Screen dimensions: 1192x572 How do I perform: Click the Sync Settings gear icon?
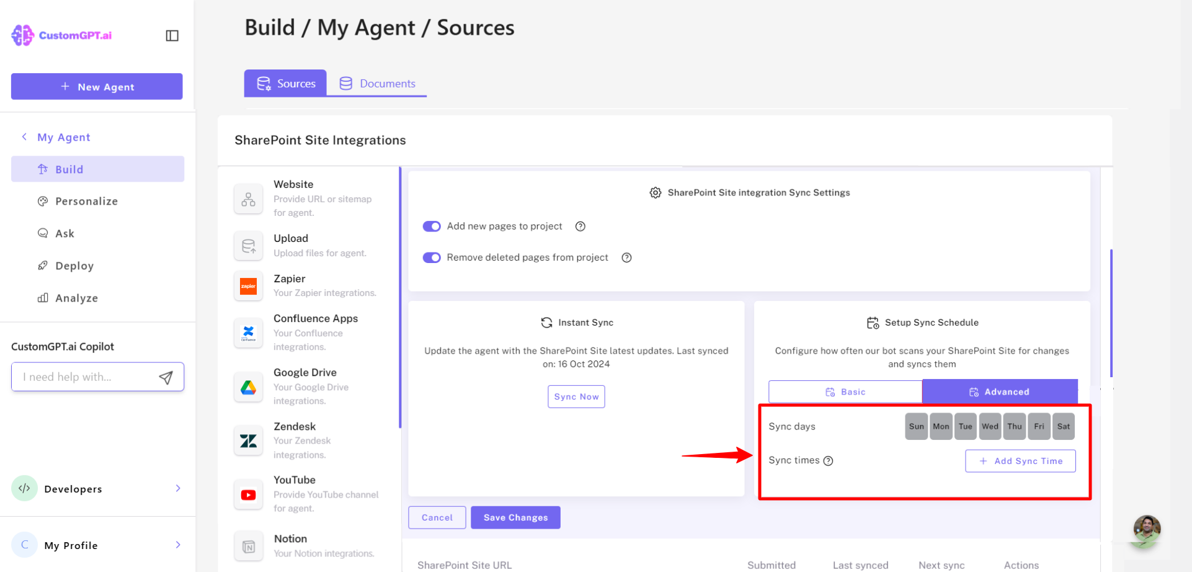pos(656,193)
